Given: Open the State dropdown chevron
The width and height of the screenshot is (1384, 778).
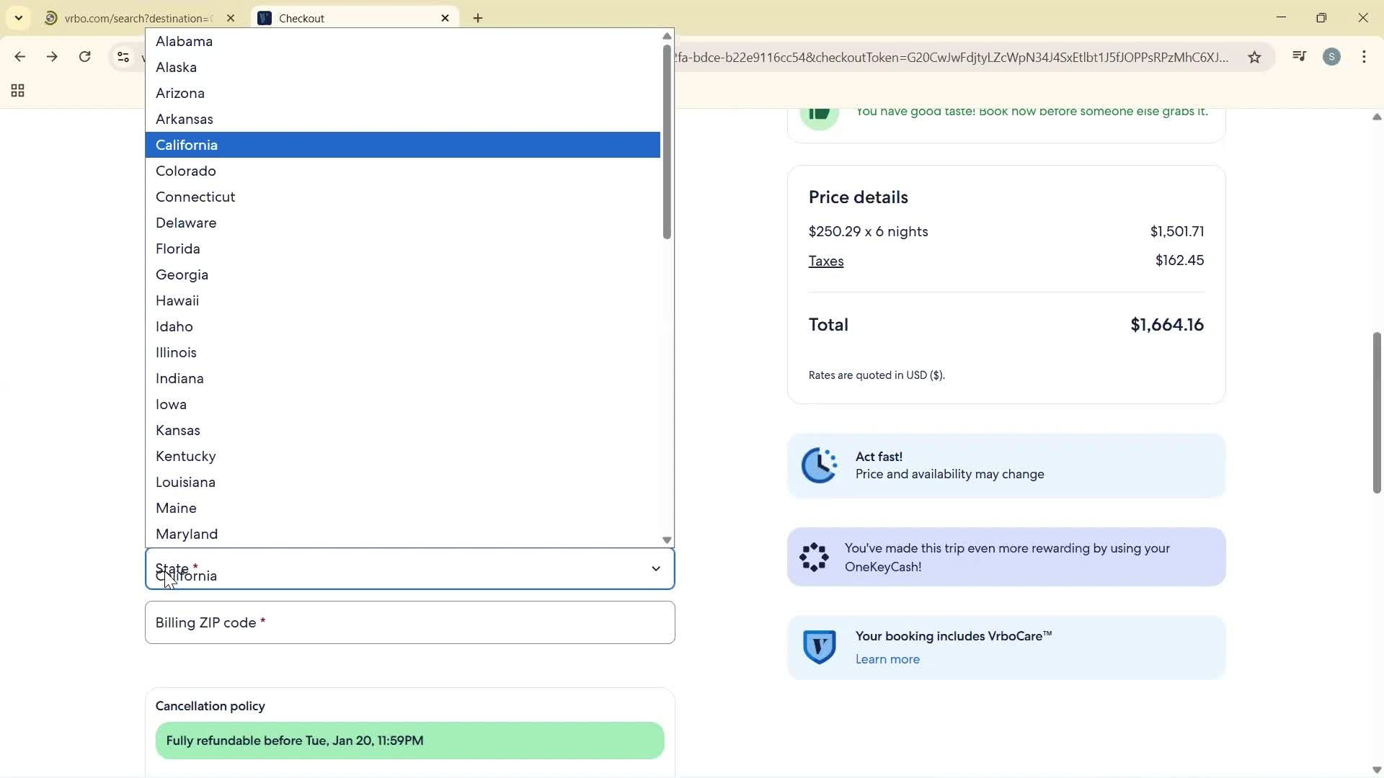Looking at the screenshot, I should (655, 568).
